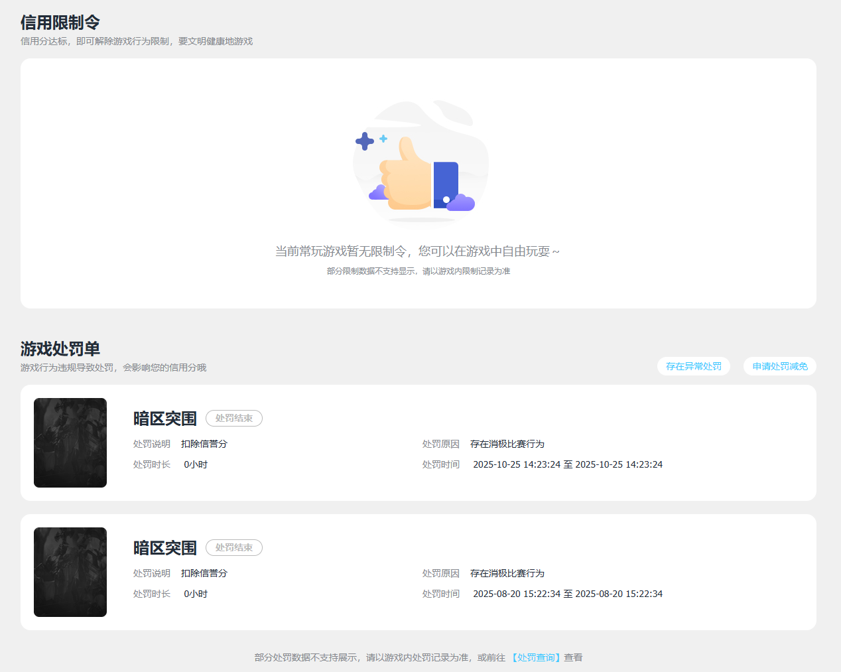Screen dimensions: 841x672
Task: Click the note 部分限制数据不支持显示
Action: tap(419, 271)
